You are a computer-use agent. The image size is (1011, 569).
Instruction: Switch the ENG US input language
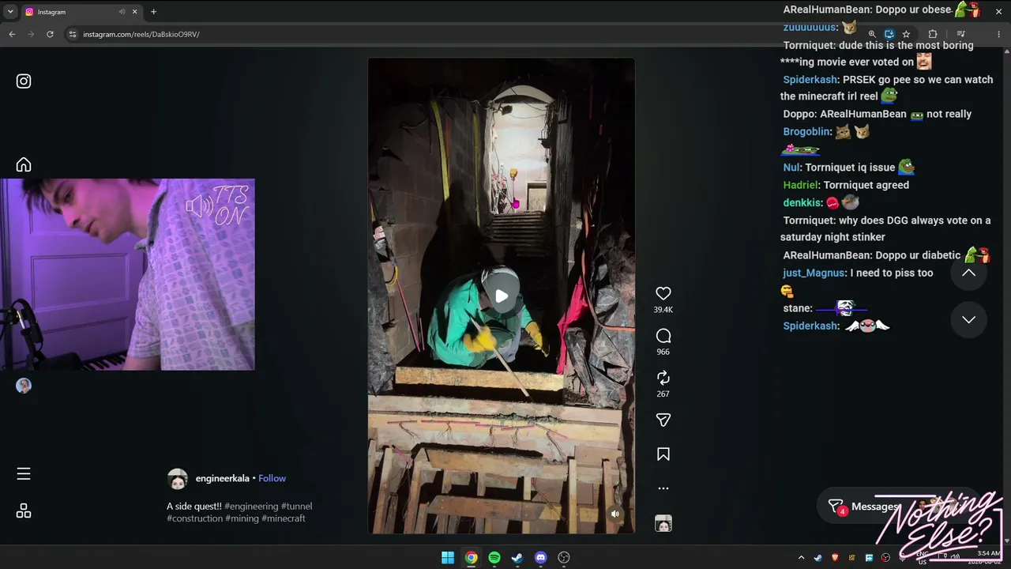pos(922,558)
